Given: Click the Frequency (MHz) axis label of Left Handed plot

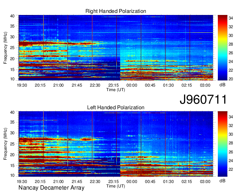Looking at the screenshot, I should click(5, 144).
